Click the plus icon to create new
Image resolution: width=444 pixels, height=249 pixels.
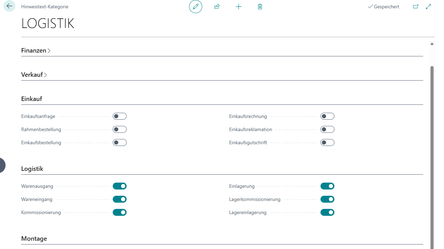(x=239, y=7)
